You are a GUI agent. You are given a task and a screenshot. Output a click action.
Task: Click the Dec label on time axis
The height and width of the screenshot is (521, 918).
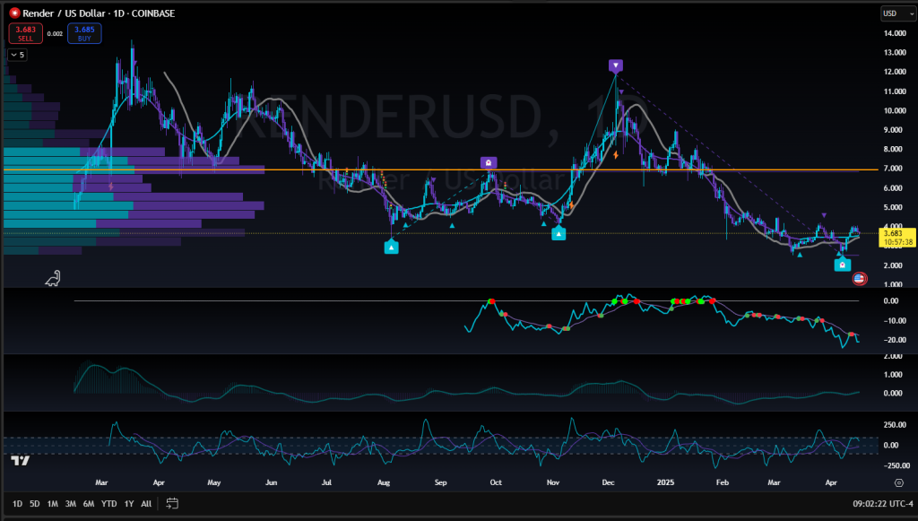pos(609,483)
